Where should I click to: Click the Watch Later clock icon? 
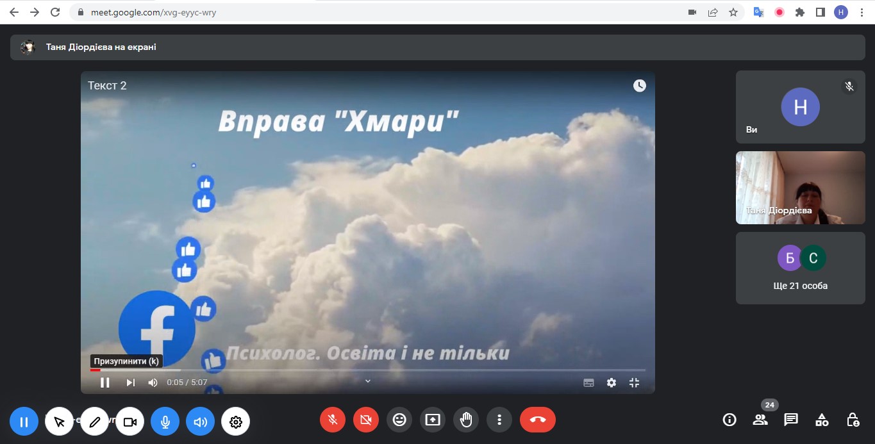[639, 86]
